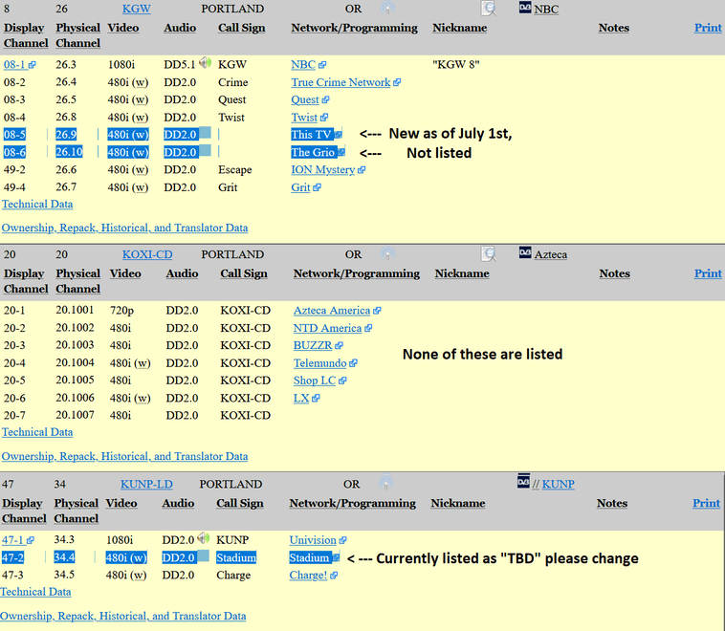Screen dimensions: 725x631
Task: Open the KGW station link
Action: pos(137,9)
